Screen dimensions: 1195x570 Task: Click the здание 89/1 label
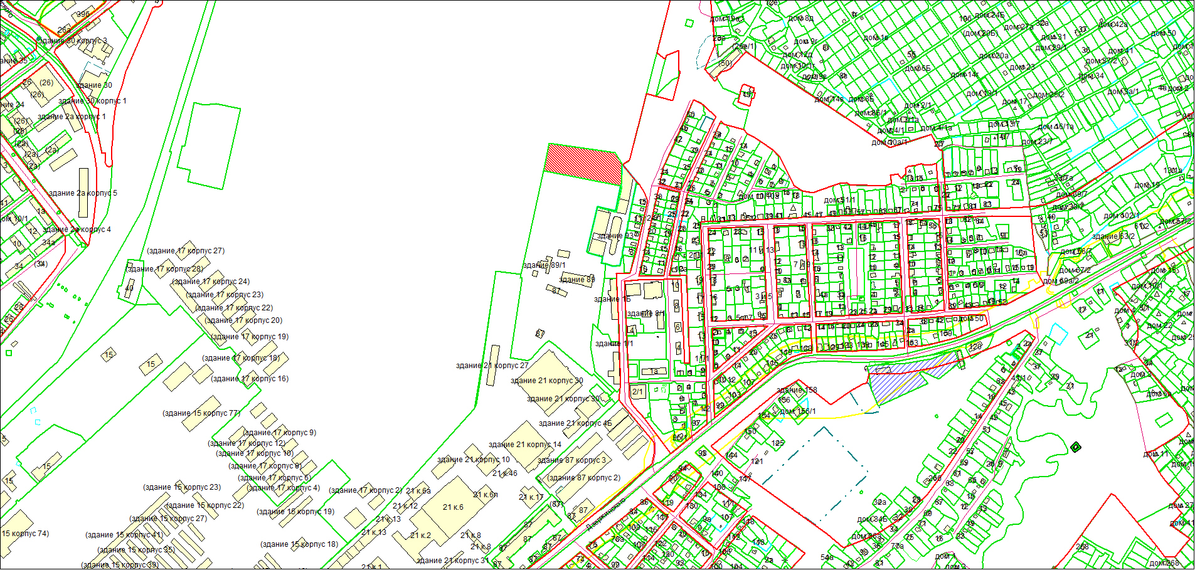coord(544,265)
